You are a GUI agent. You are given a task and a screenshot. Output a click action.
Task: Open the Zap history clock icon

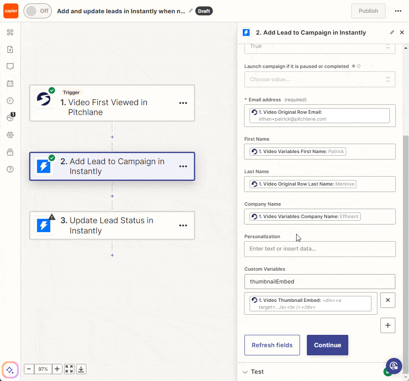coord(10,101)
